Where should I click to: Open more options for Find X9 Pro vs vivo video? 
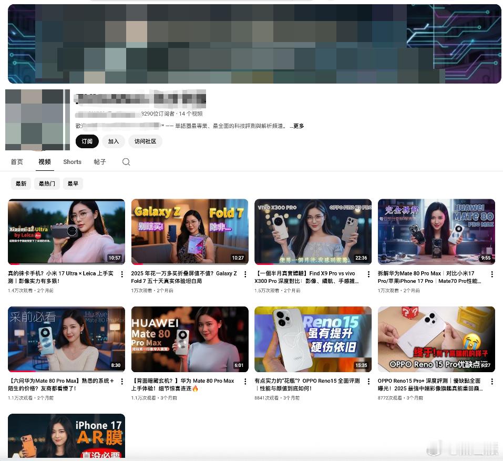click(368, 274)
